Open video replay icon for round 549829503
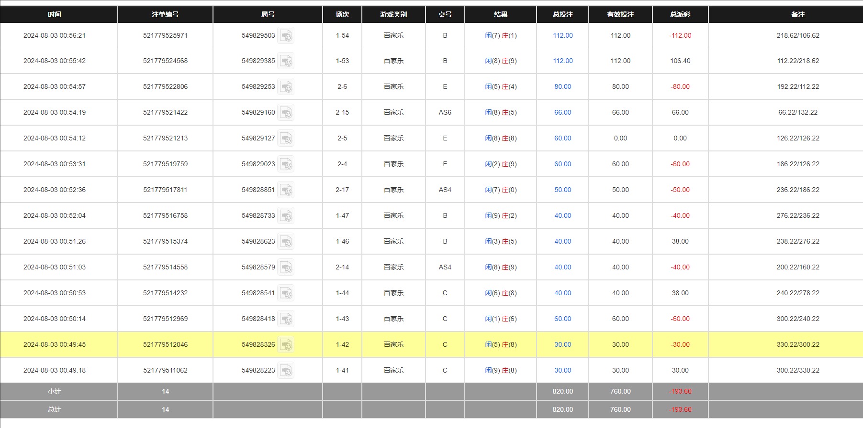The image size is (863, 428). tap(286, 36)
